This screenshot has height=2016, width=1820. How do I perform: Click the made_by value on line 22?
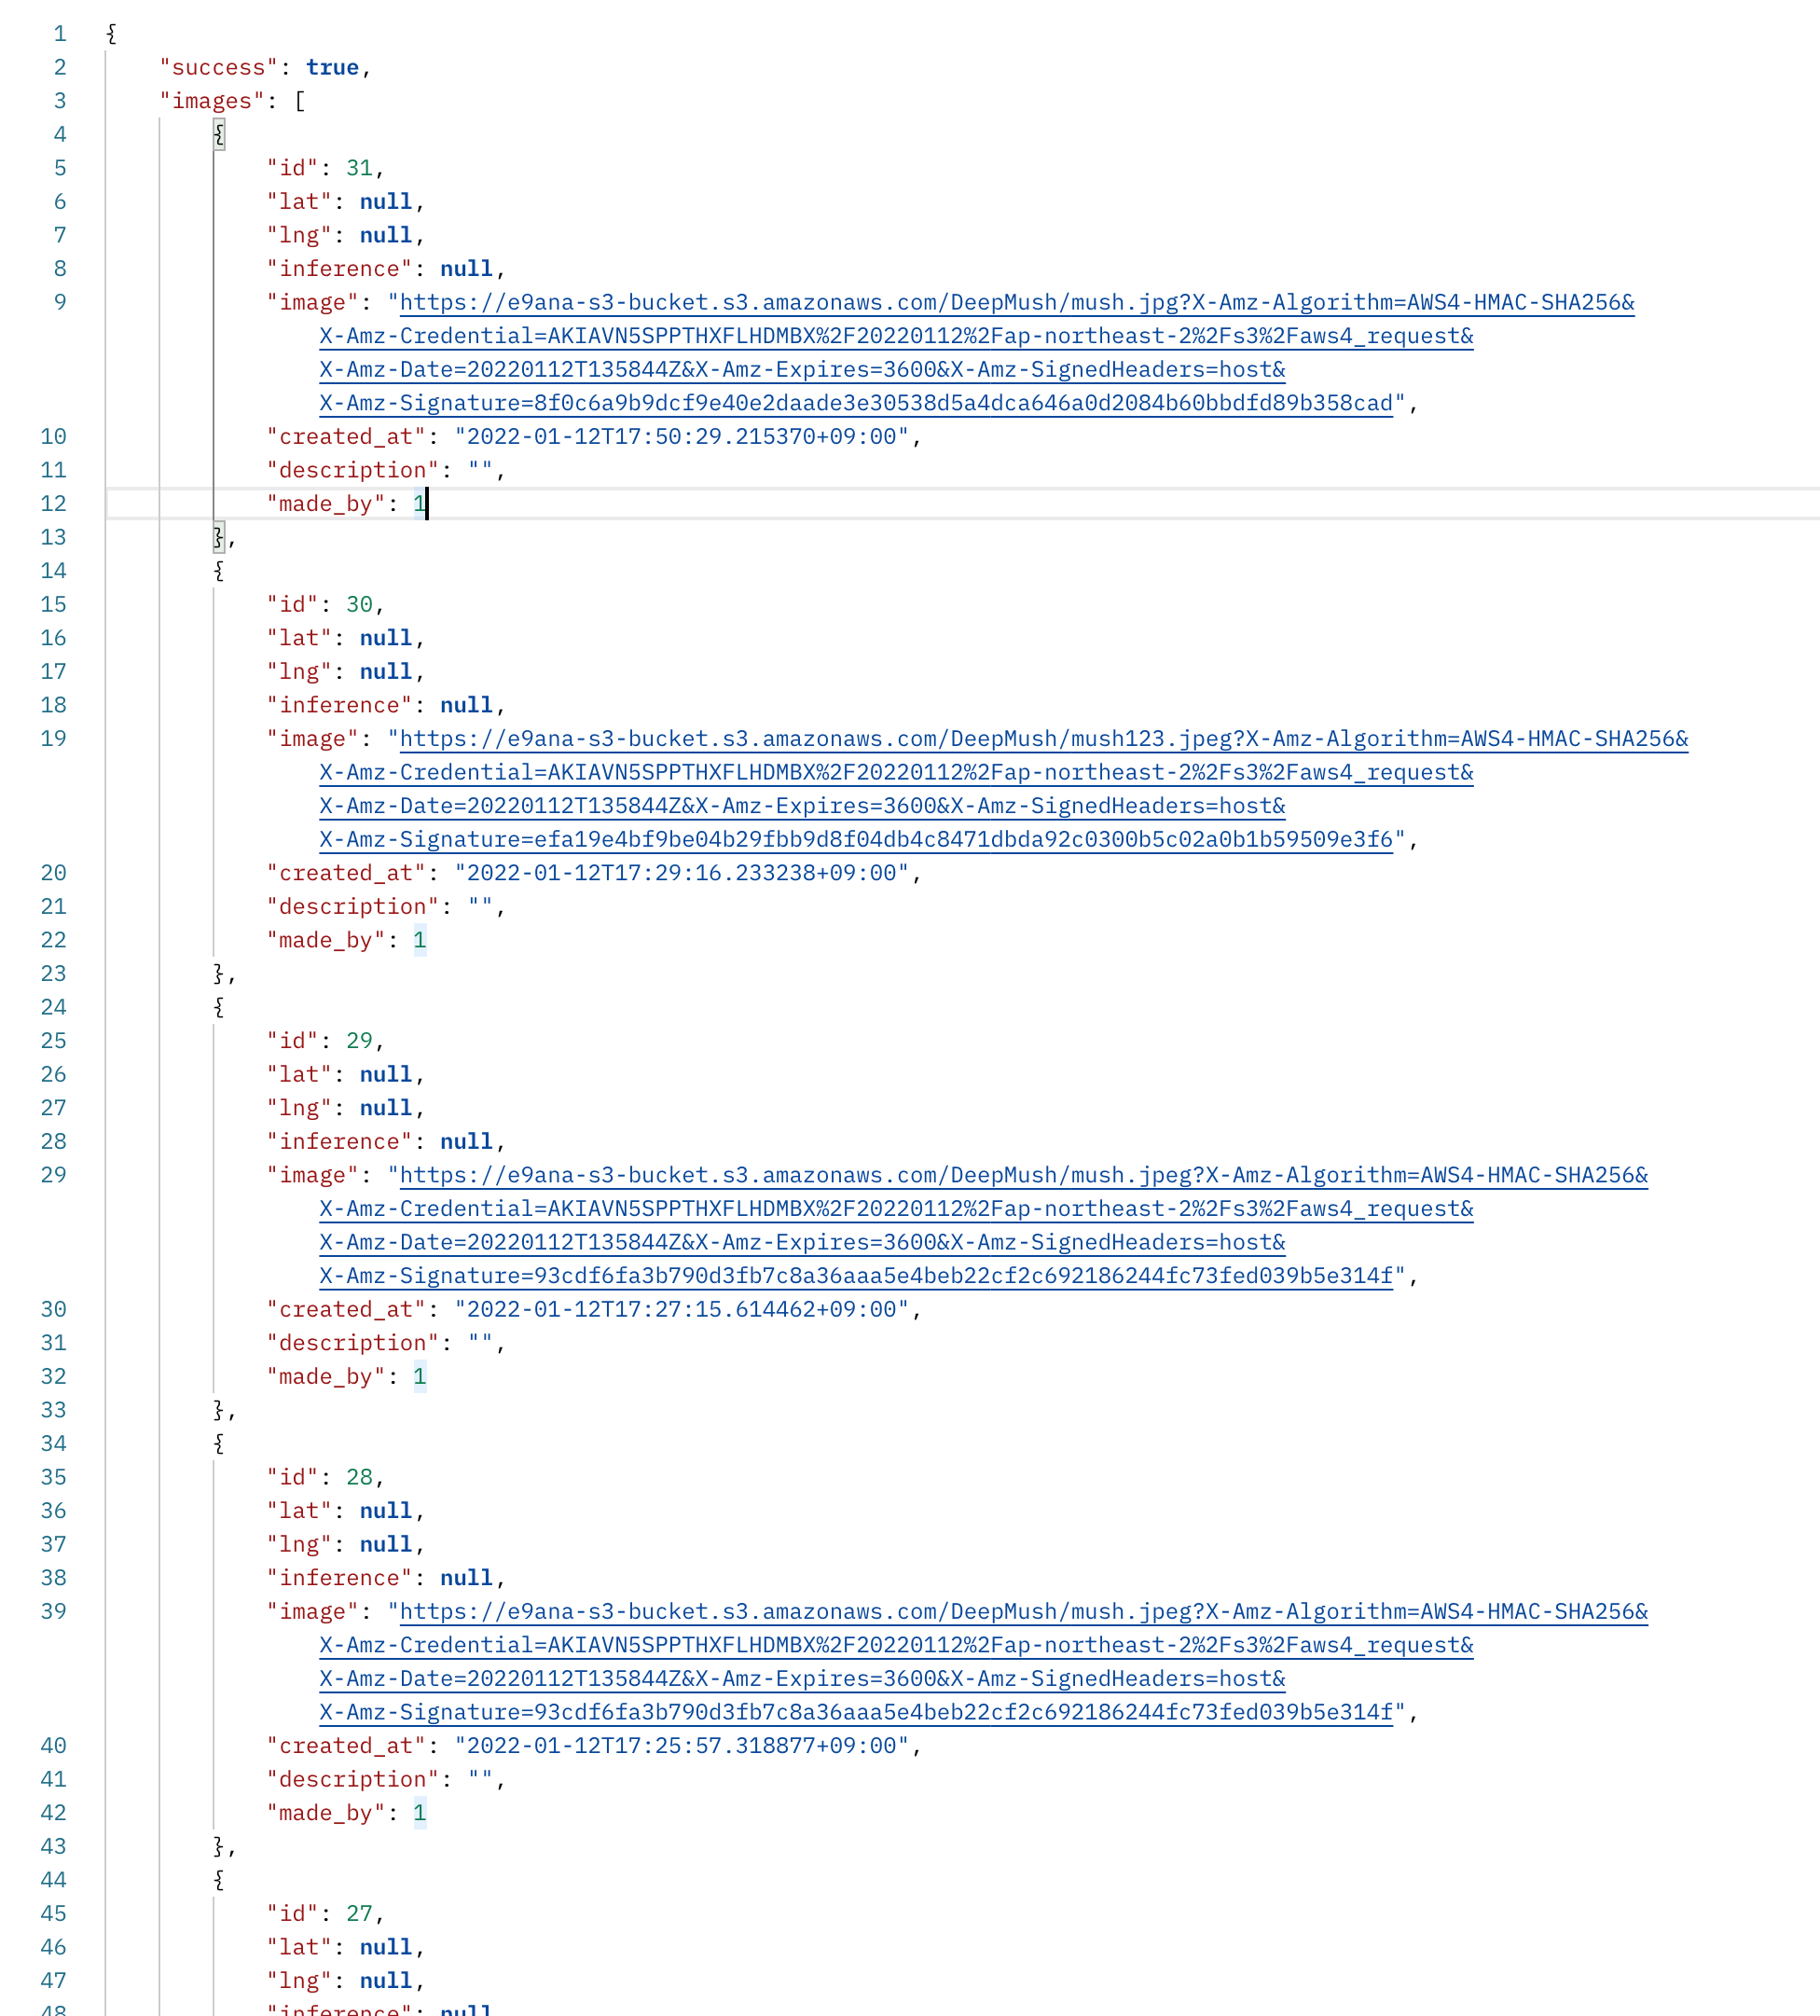pyautogui.click(x=420, y=940)
